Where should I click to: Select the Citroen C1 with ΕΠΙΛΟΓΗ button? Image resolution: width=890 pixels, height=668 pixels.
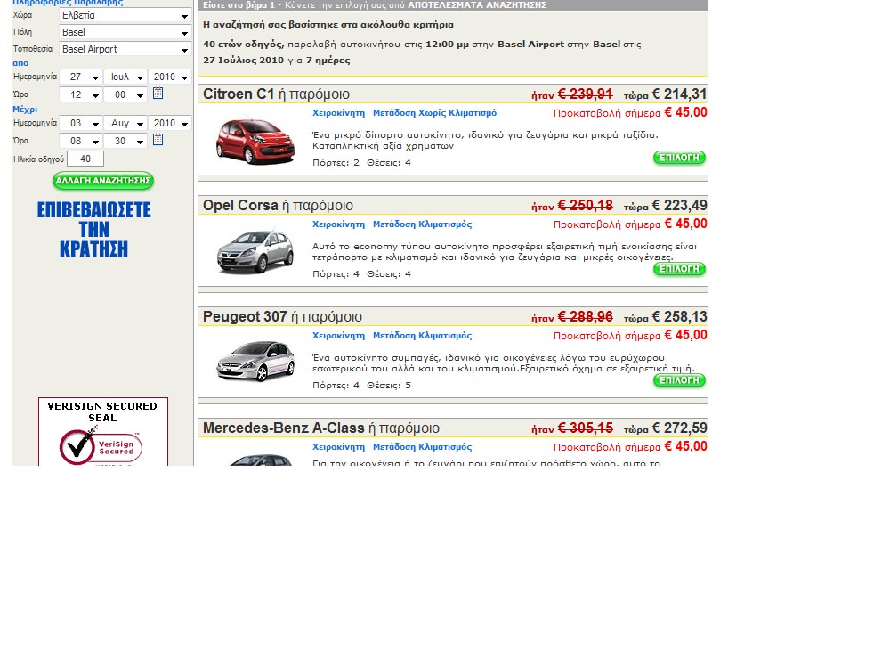click(679, 158)
